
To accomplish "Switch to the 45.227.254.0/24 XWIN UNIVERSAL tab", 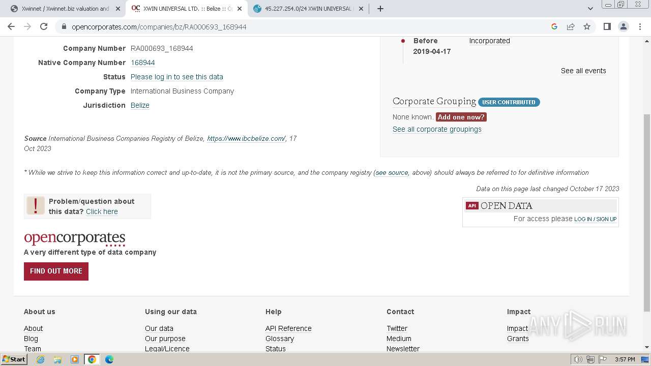I will [309, 9].
